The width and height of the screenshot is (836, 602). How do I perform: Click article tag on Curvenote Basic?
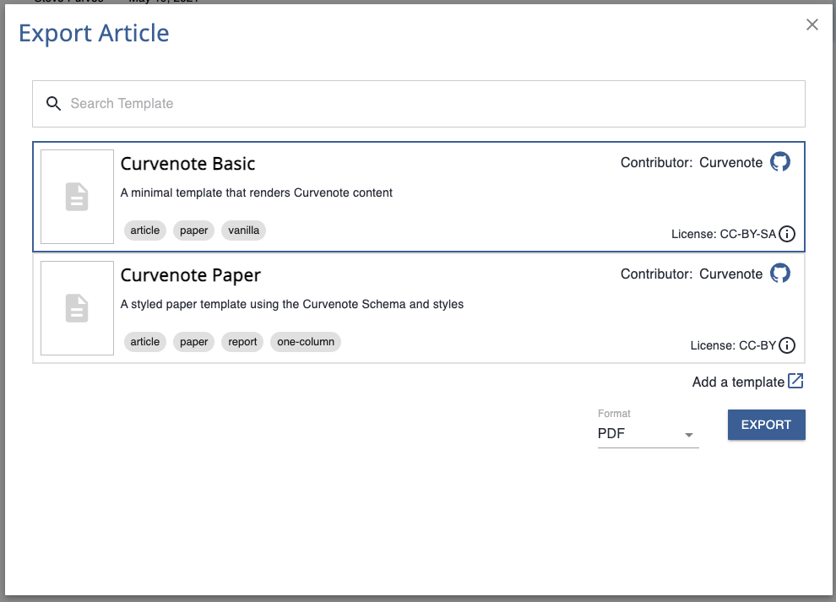pos(145,230)
